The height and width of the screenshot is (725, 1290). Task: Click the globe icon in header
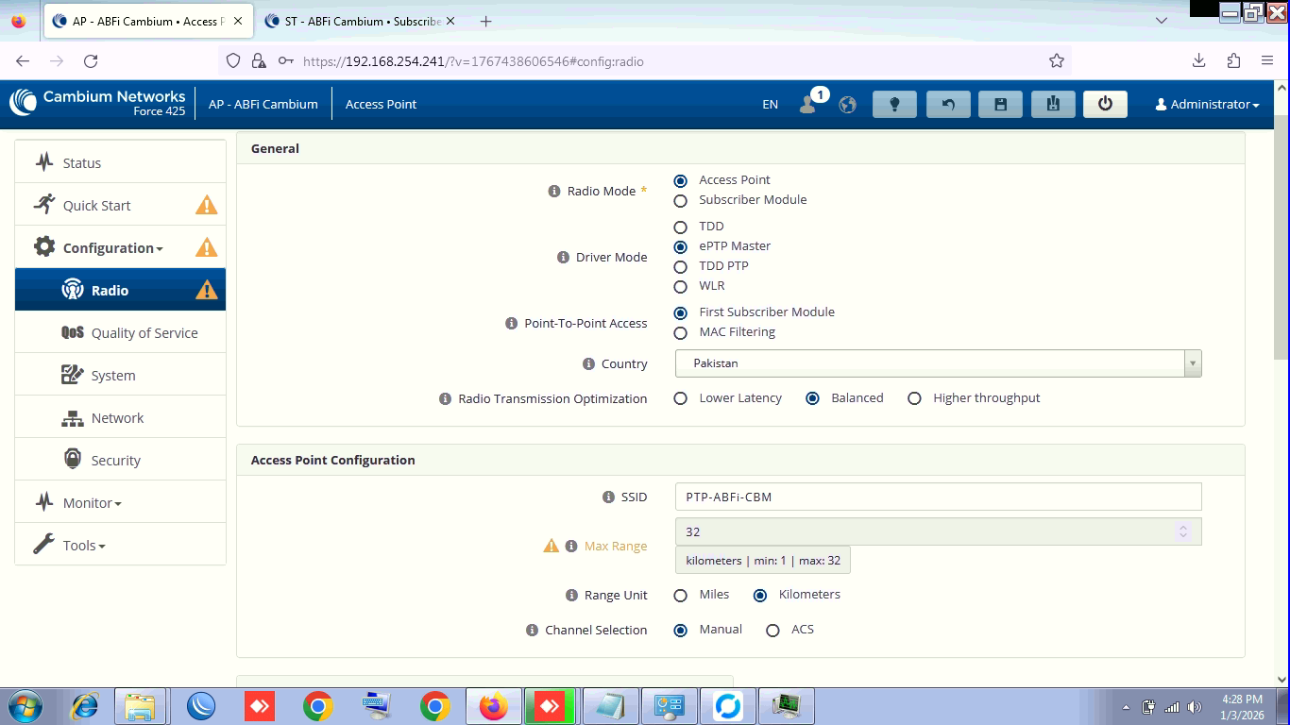click(x=847, y=105)
